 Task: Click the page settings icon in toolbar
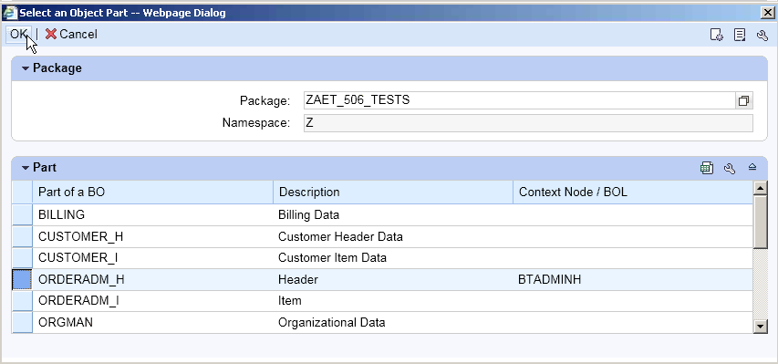[x=716, y=35]
